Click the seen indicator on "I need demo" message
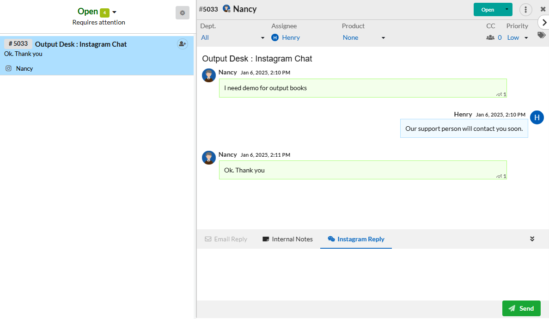 tap(501, 95)
